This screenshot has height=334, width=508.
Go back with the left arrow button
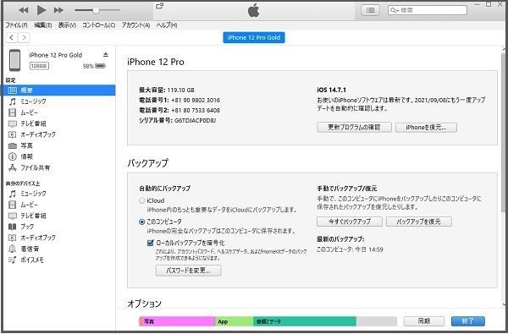(12, 37)
